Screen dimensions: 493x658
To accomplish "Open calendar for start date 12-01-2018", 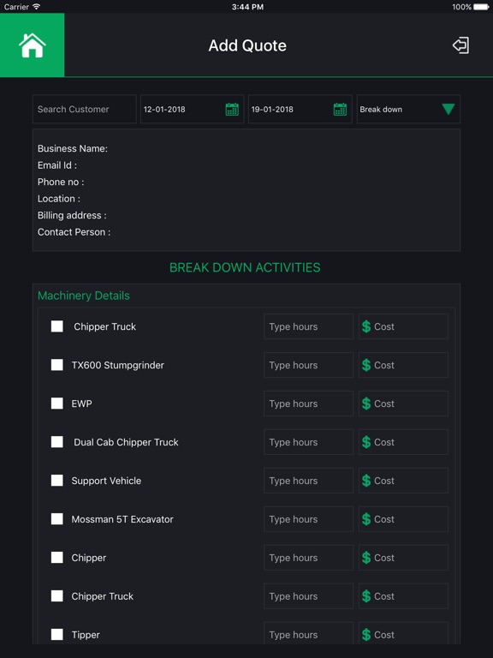I will [x=232, y=109].
